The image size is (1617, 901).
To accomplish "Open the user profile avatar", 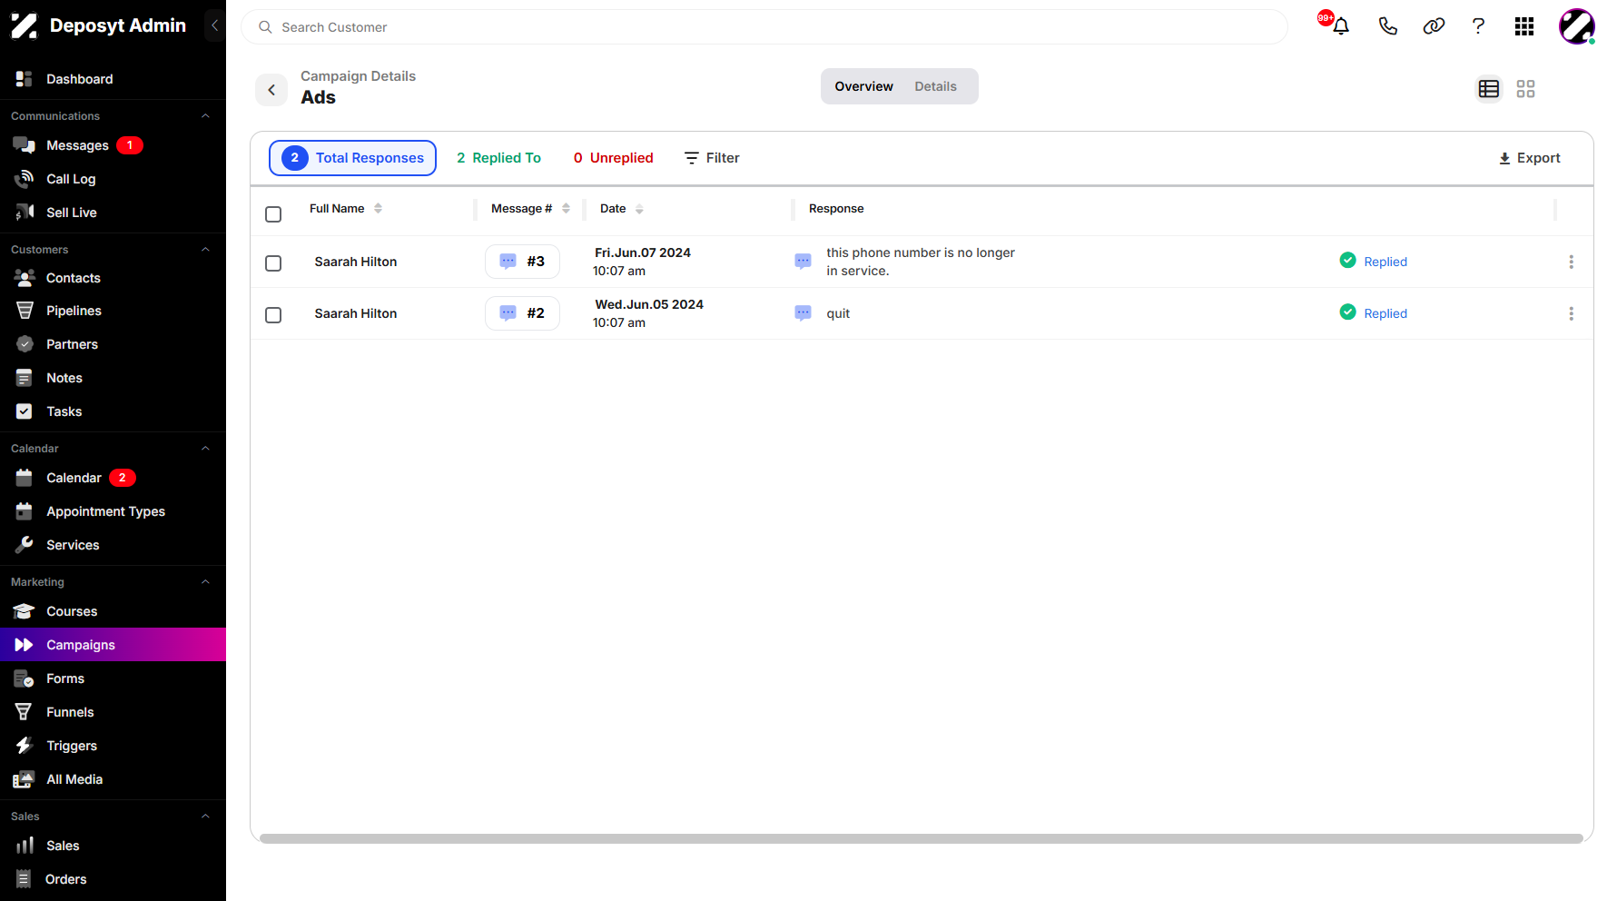I will [1577, 26].
